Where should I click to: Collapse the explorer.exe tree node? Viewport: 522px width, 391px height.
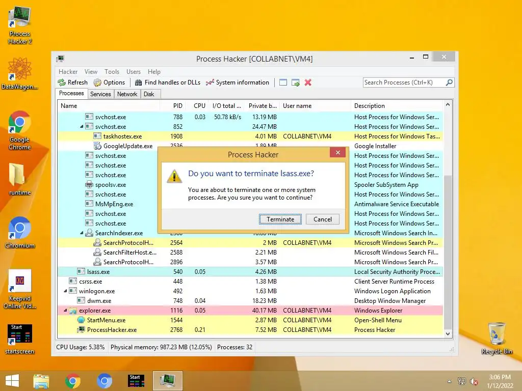(x=65, y=310)
